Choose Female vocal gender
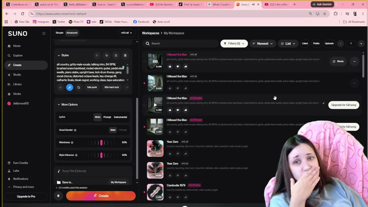Viewport: 368px width, 207px height. [x=123, y=130]
